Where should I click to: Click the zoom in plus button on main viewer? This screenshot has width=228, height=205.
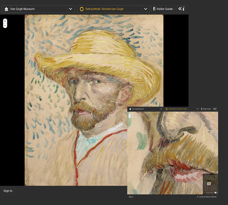click(5, 21)
